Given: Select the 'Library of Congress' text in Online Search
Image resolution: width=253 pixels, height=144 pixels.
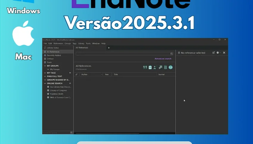Looking at the screenshot, I should (x=58, y=90).
